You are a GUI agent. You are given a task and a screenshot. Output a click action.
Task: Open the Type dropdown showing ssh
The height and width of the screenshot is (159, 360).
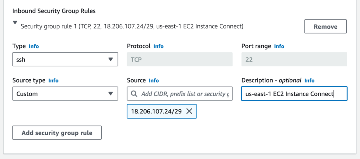coord(65,59)
